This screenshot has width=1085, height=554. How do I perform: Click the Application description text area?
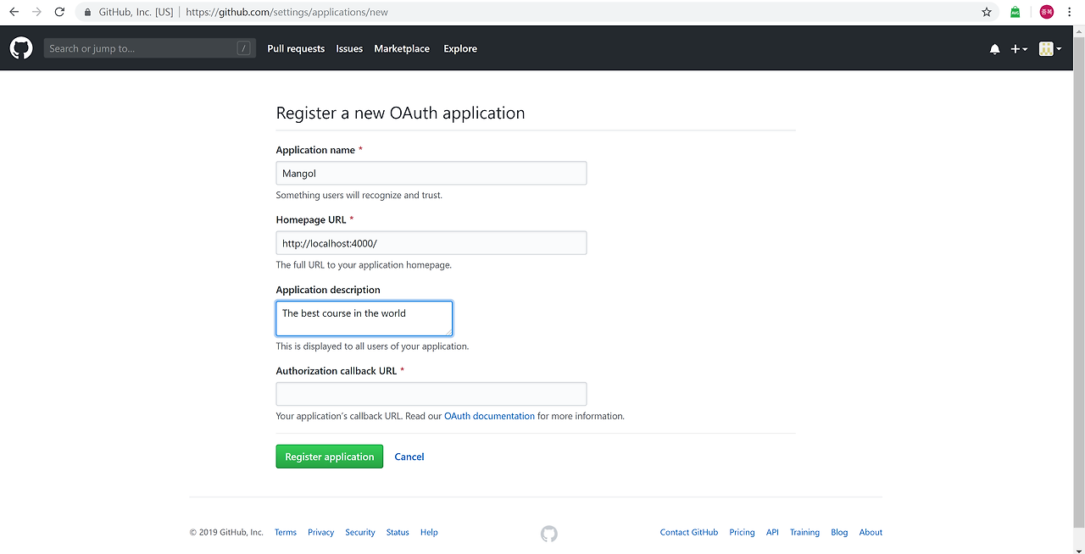(364, 319)
